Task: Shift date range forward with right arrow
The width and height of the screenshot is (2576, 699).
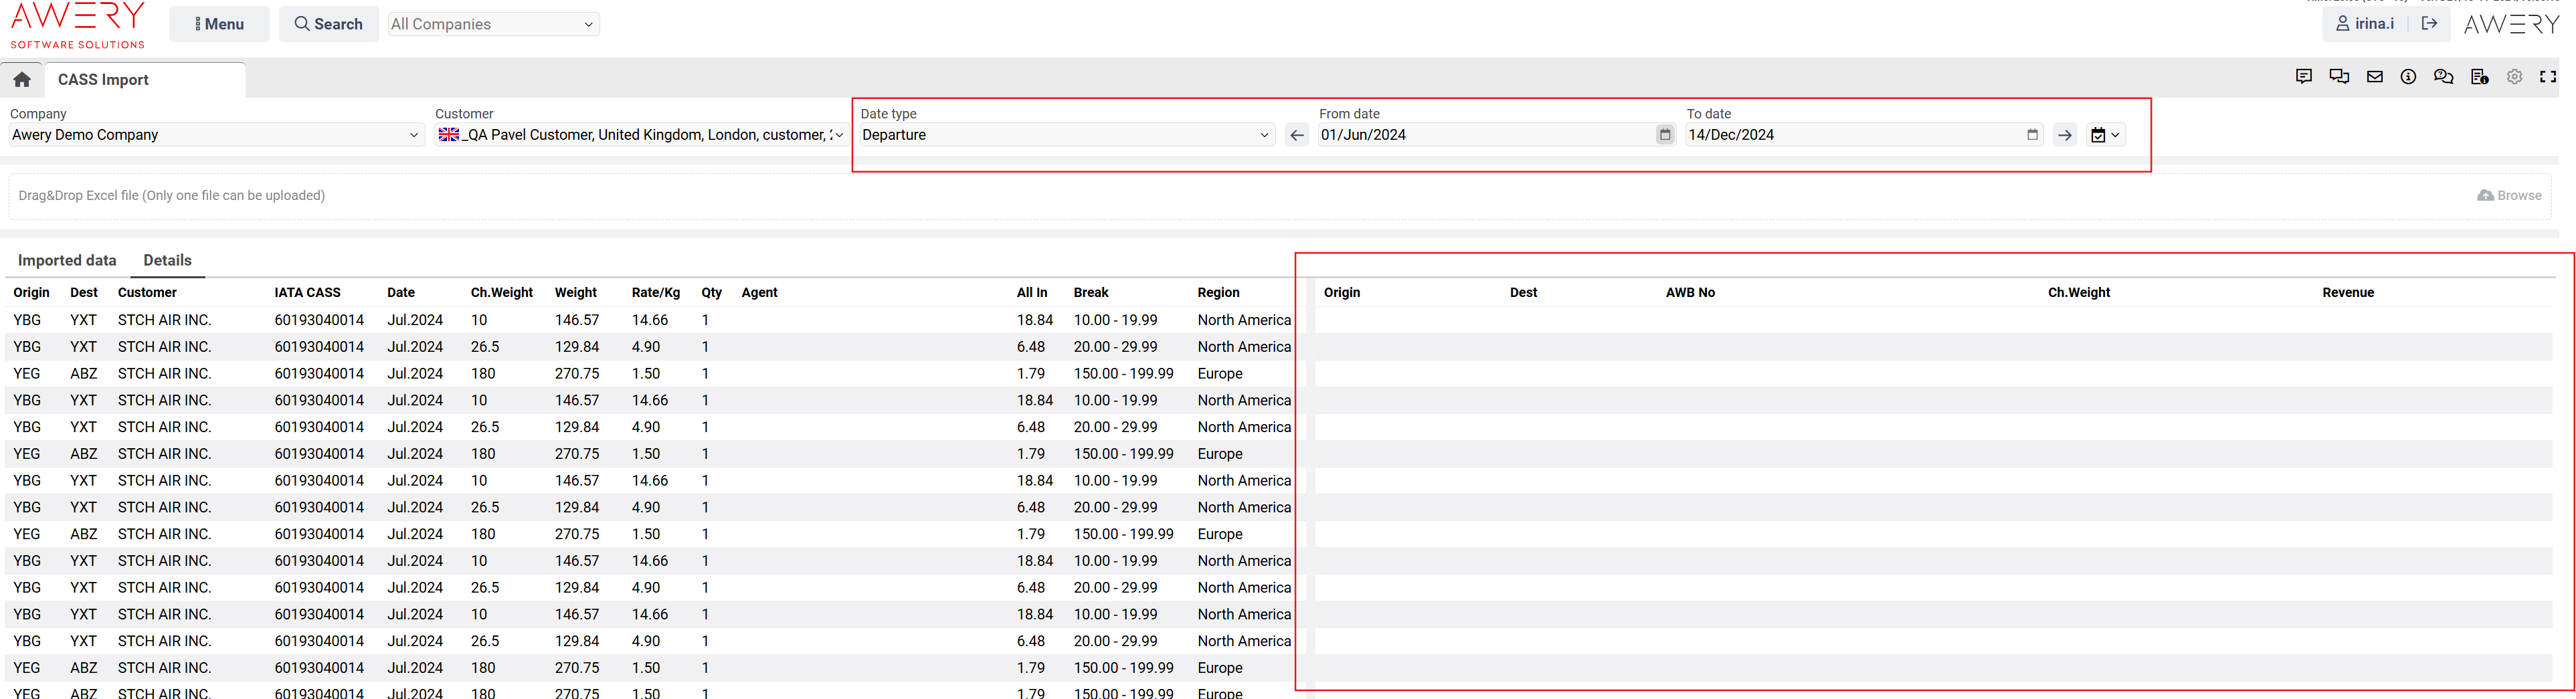Action: coord(2064,135)
